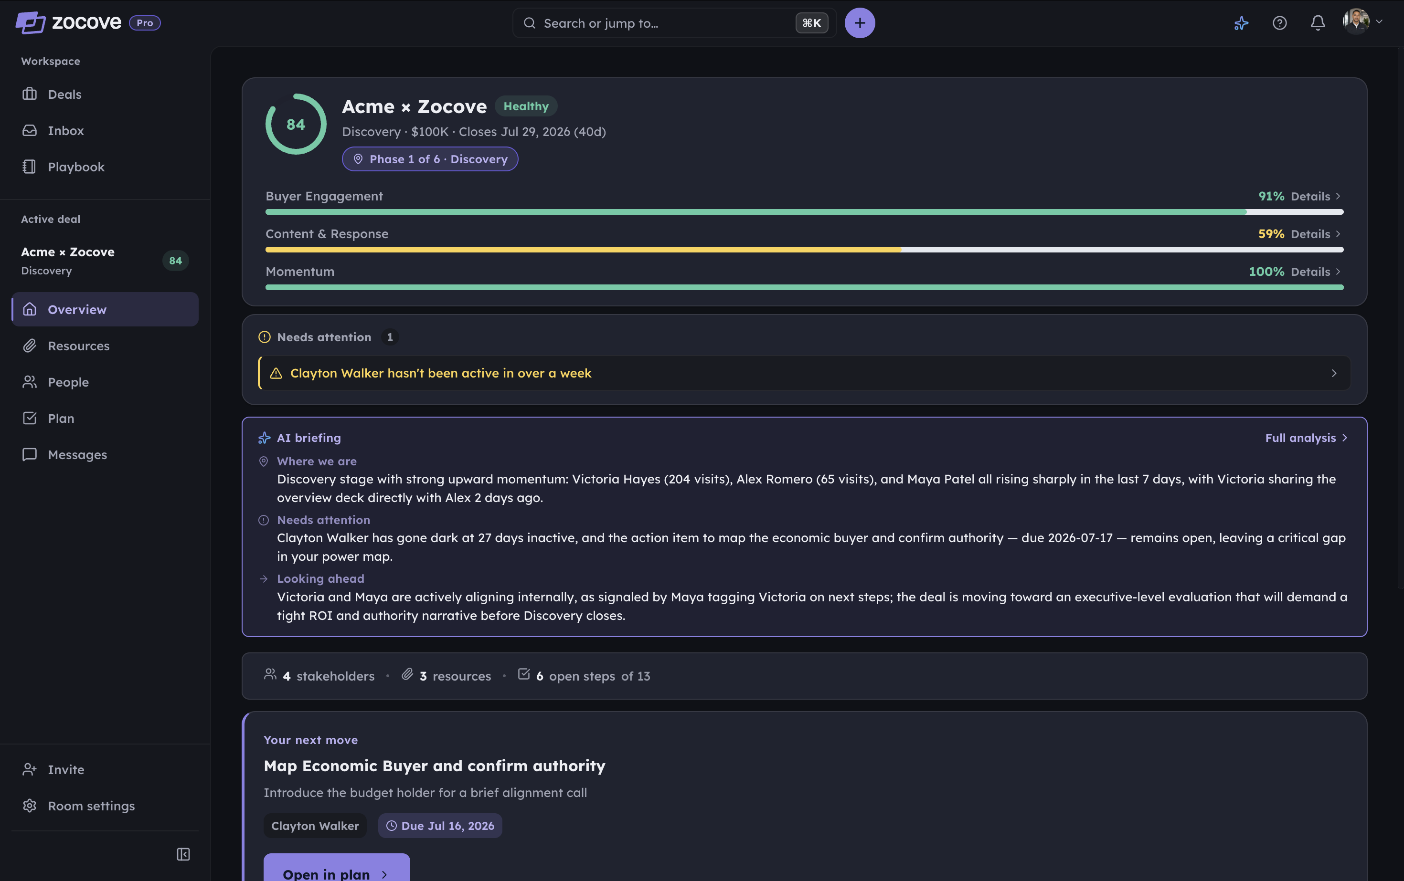Open the user avatar menu
This screenshot has width=1404, height=881.
click(x=1362, y=22)
